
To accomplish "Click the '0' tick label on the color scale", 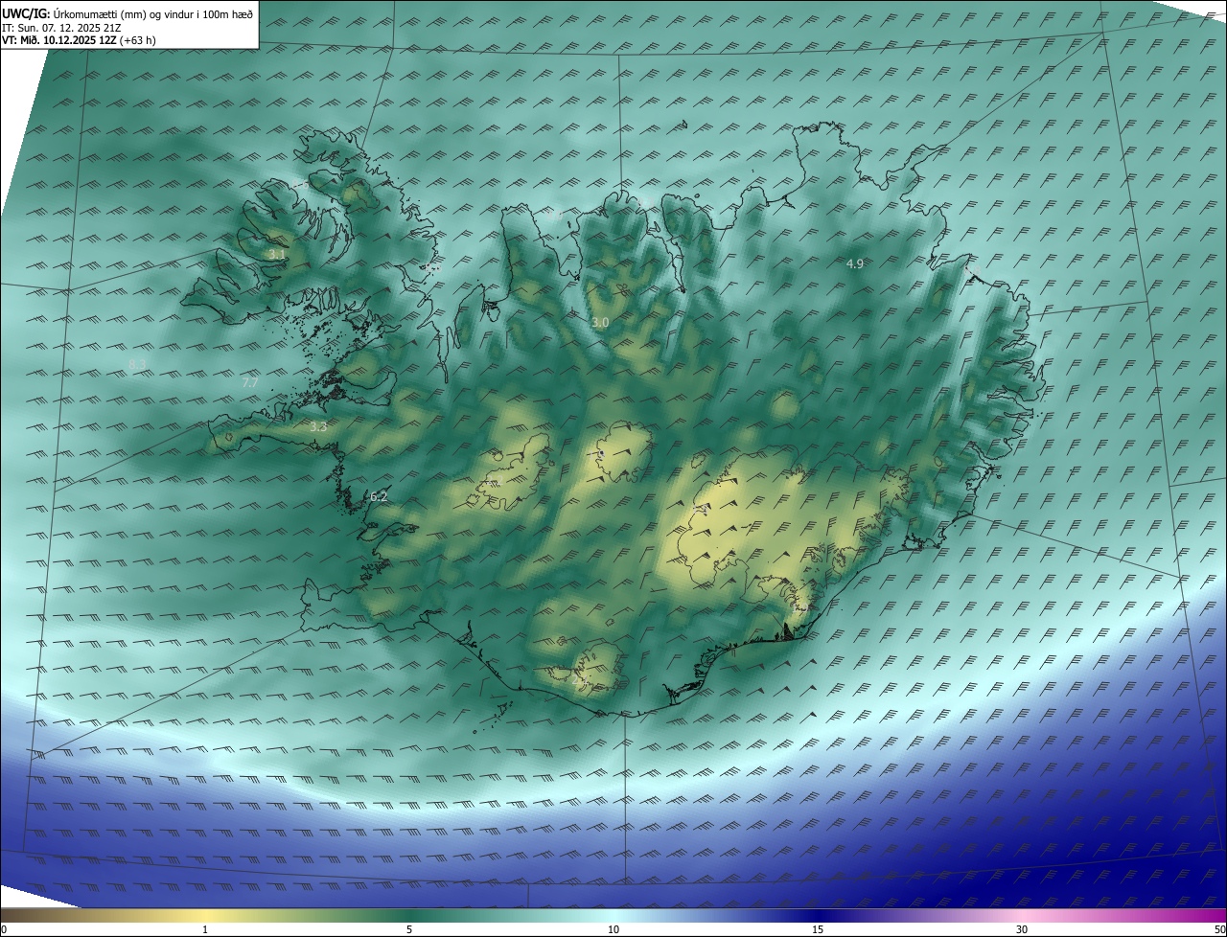I will (4, 929).
